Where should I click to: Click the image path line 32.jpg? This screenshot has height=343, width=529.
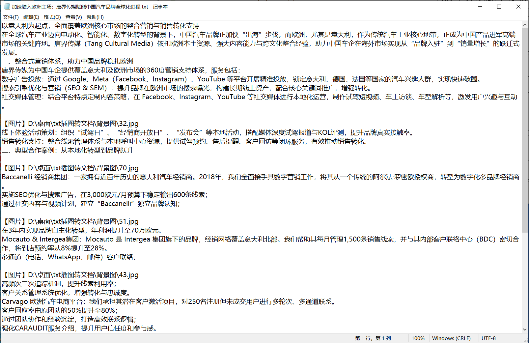[70, 124]
